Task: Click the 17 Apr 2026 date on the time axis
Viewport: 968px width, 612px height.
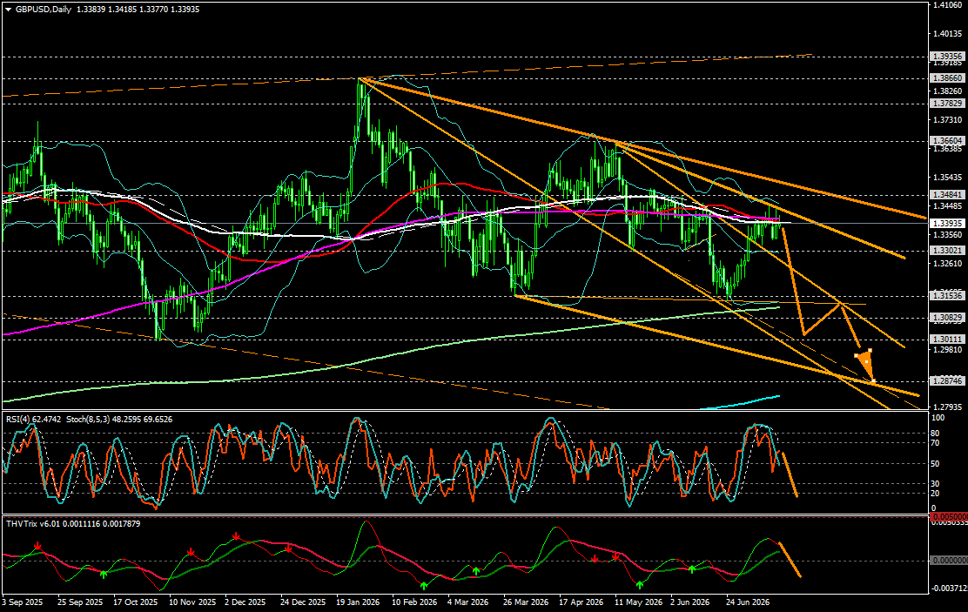Action: tap(581, 602)
